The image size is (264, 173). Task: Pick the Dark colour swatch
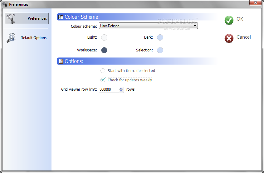point(160,37)
